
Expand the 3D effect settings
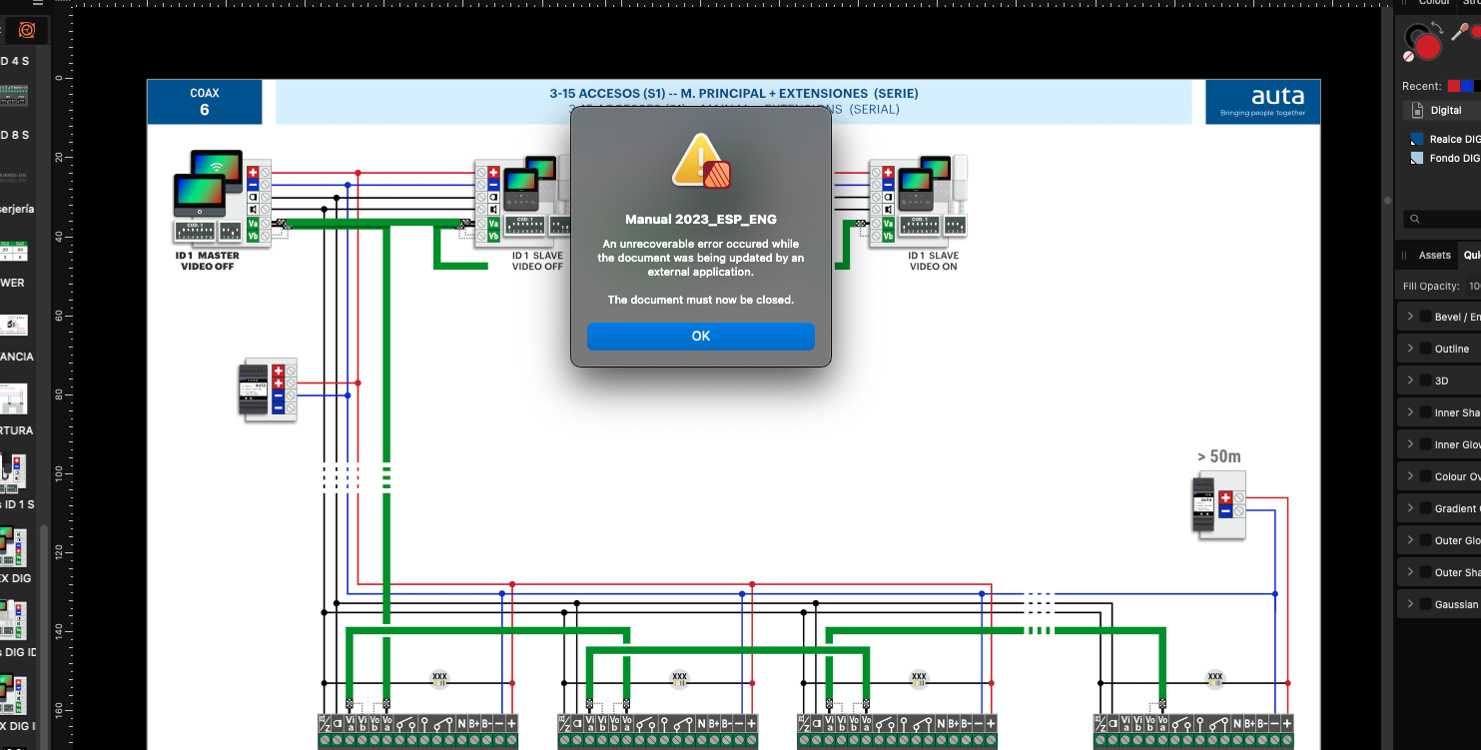click(1410, 380)
